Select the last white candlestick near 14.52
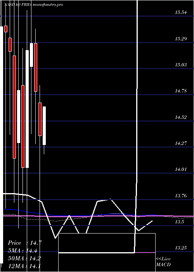 pos(44,126)
